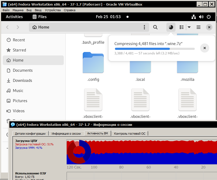
Task: Go forward with the forward arrow
Action: coord(18,27)
